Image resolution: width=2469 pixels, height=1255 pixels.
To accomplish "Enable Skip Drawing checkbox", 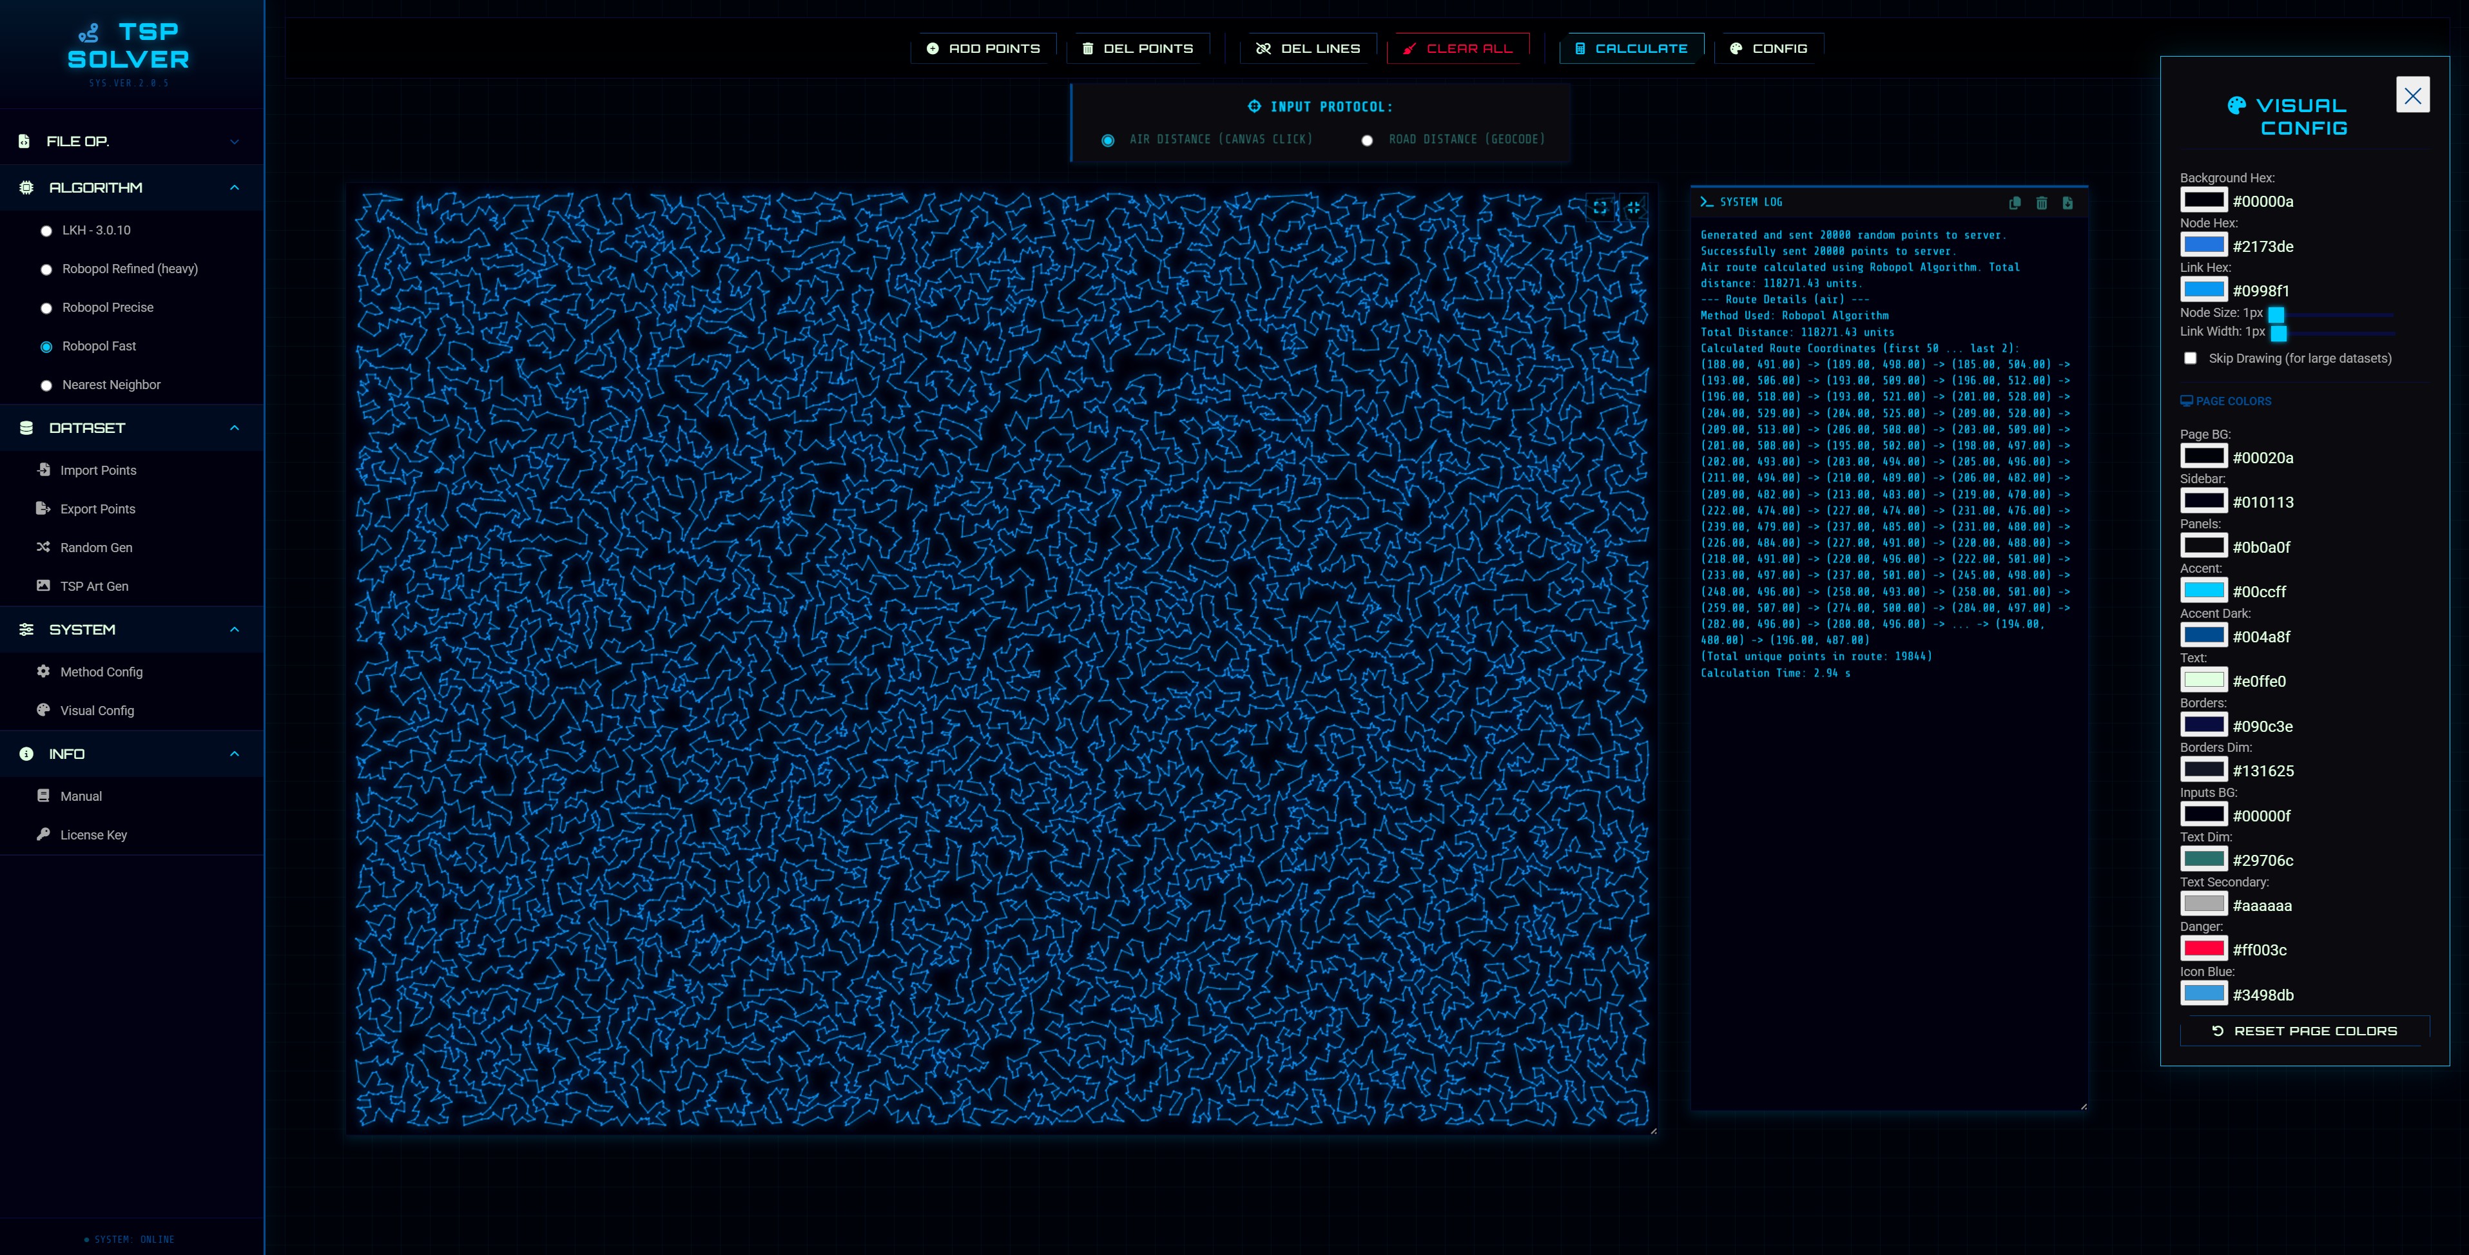I will pos(2190,358).
